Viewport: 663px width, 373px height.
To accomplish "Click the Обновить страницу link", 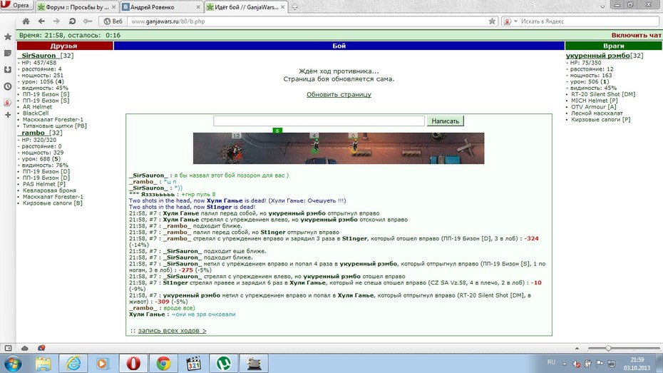I will (x=339, y=94).
